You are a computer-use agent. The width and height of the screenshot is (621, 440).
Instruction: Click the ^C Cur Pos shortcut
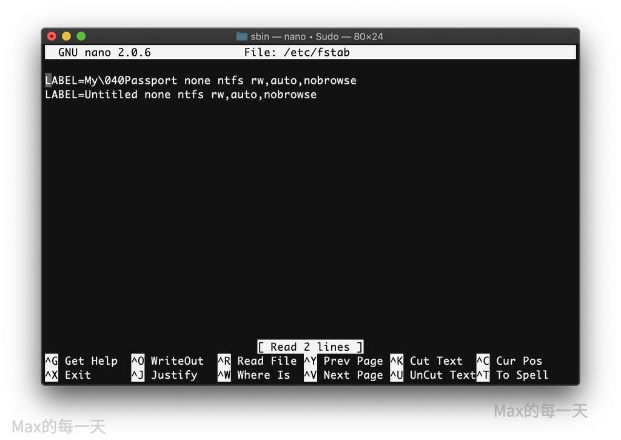pos(509,361)
